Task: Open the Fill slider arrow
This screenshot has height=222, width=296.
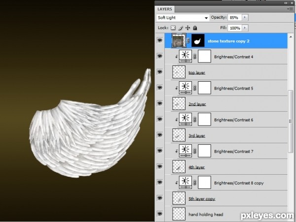Action: [245, 28]
